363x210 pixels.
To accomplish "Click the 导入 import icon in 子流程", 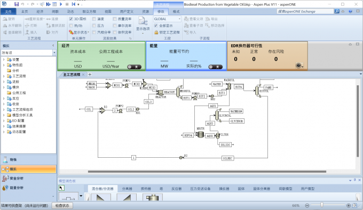I will click(186, 32).
